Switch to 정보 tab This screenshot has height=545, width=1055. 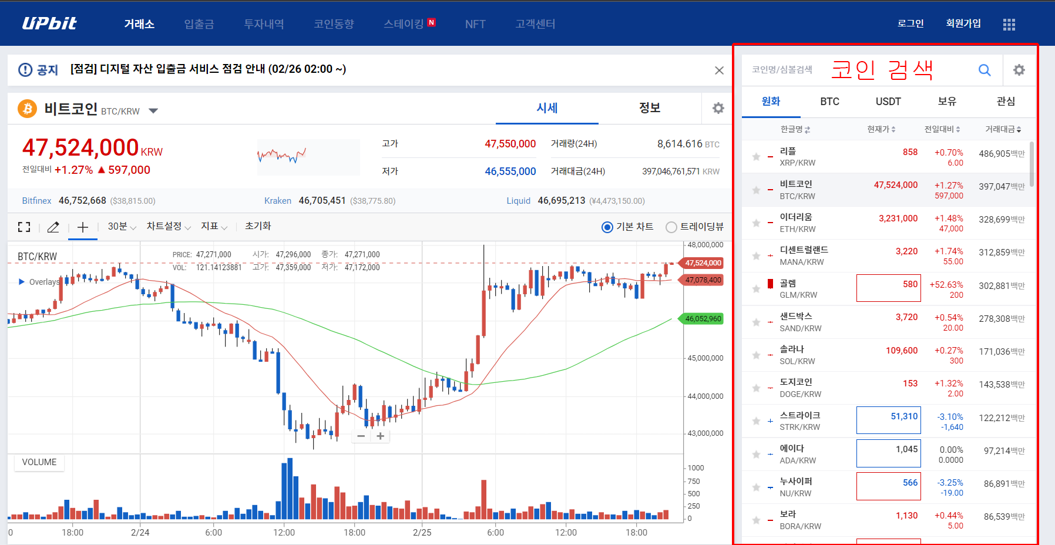point(650,108)
